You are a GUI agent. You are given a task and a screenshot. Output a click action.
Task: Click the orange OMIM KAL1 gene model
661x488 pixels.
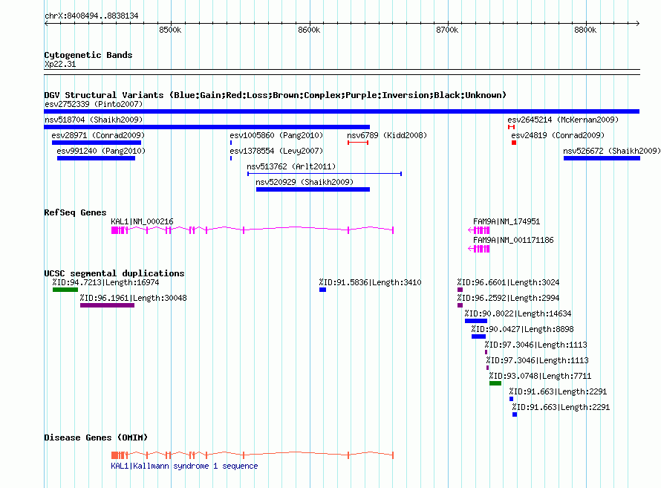tap(252, 455)
